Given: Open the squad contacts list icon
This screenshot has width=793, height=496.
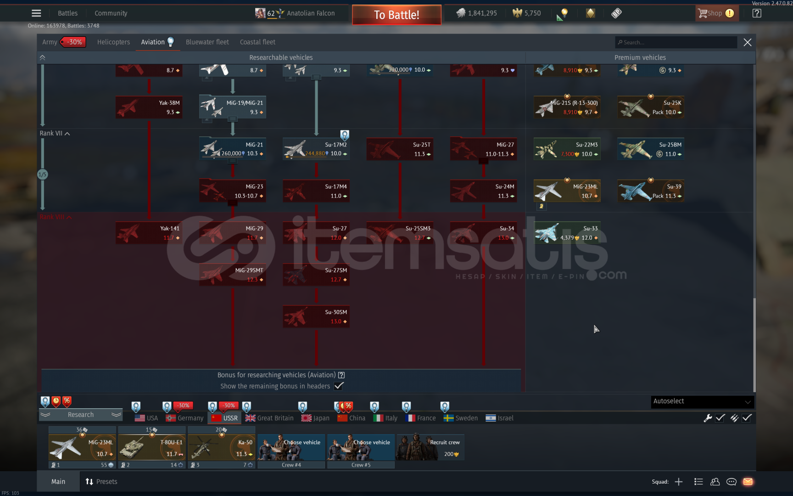Looking at the screenshot, I should [x=698, y=482].
